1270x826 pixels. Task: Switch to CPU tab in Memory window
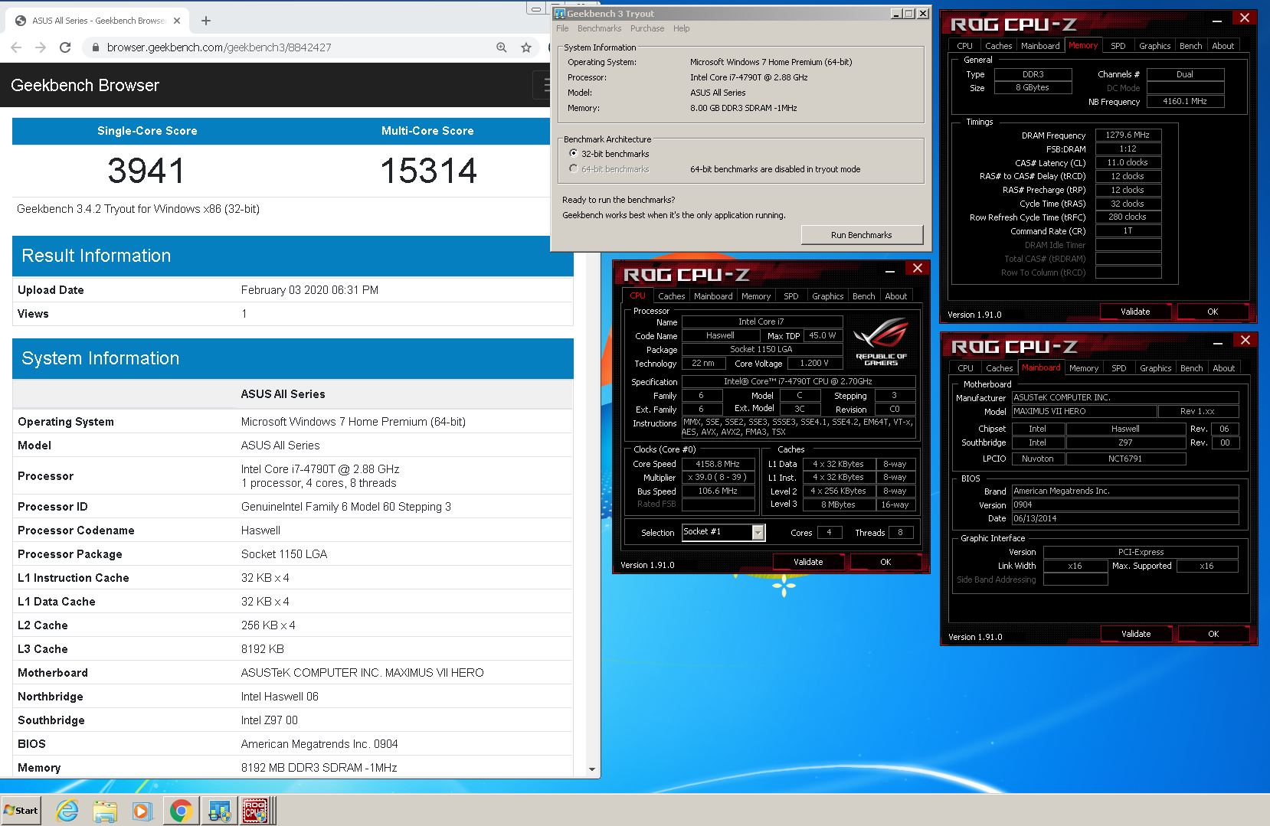[965, 46]
